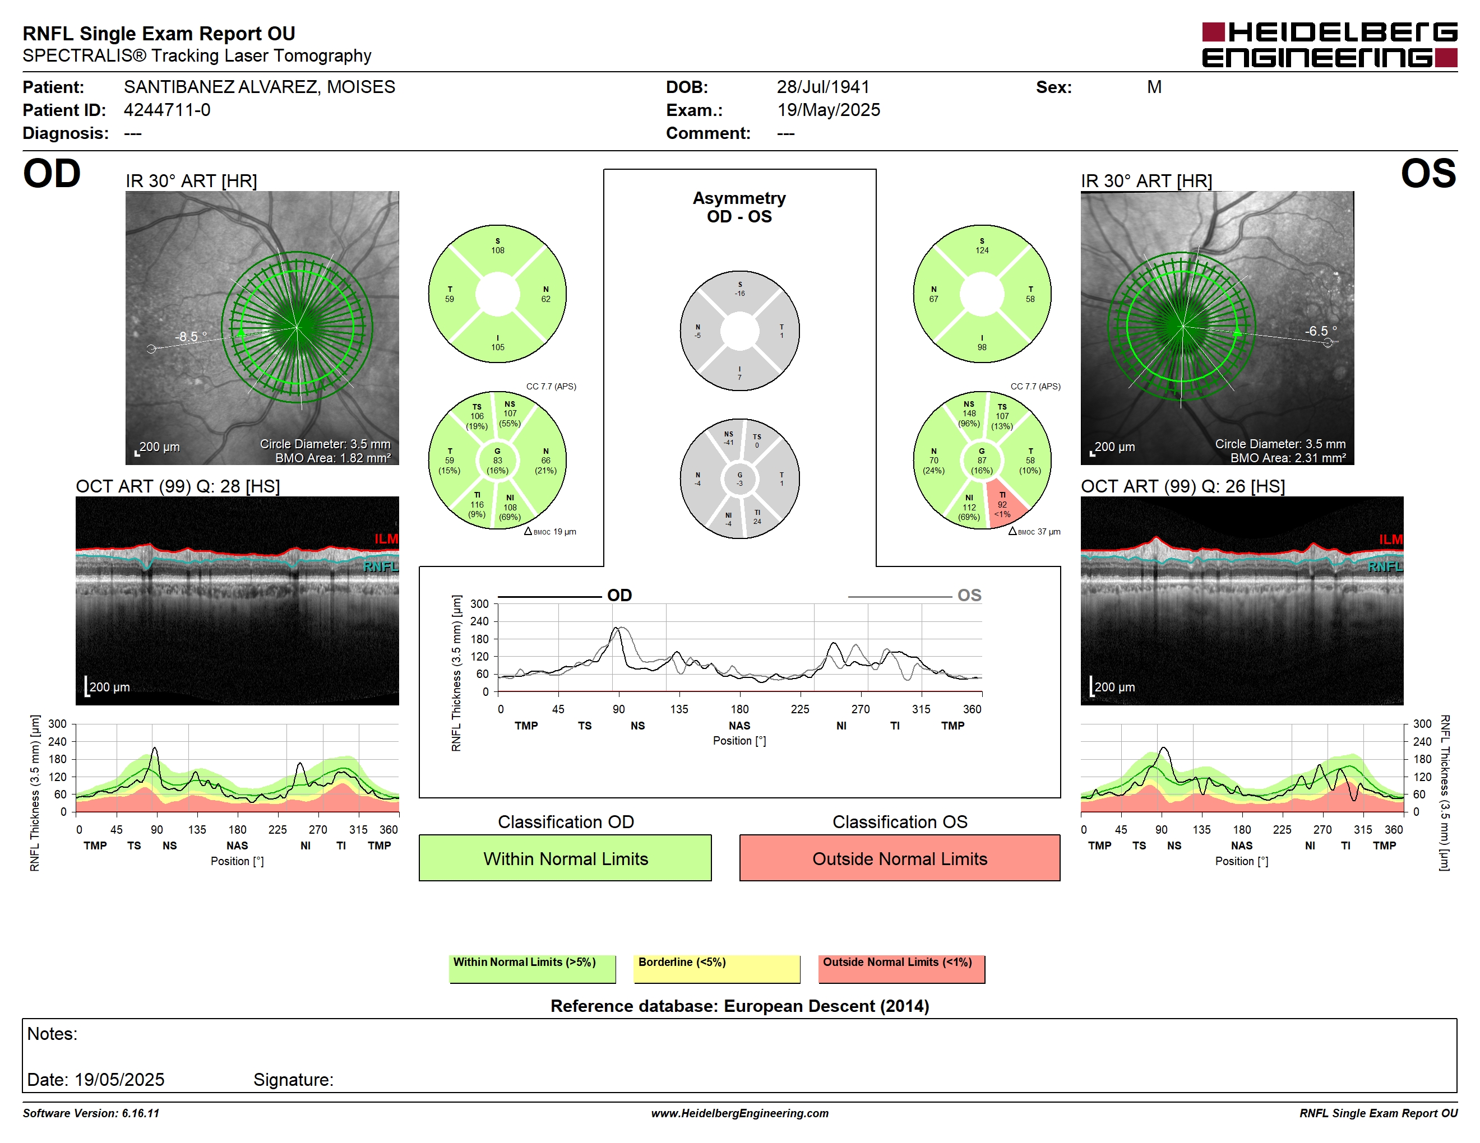The height and width of the screenshot is (1143, 1480).
Task: Click the OS fovea angle -6.5° label
Action: click(x=1321, y=331)
